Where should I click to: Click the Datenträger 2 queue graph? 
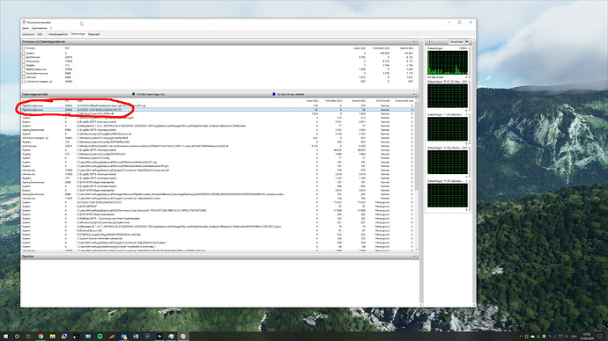447,162
